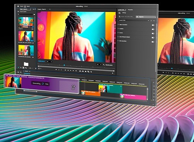Select third clip thumbnail in Project panel
The height and width of the screenshot is (142, 194).
26,50
